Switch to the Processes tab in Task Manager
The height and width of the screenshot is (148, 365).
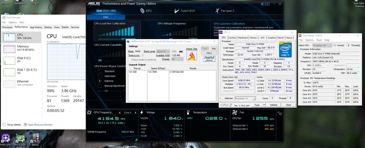tap(7, 27)
